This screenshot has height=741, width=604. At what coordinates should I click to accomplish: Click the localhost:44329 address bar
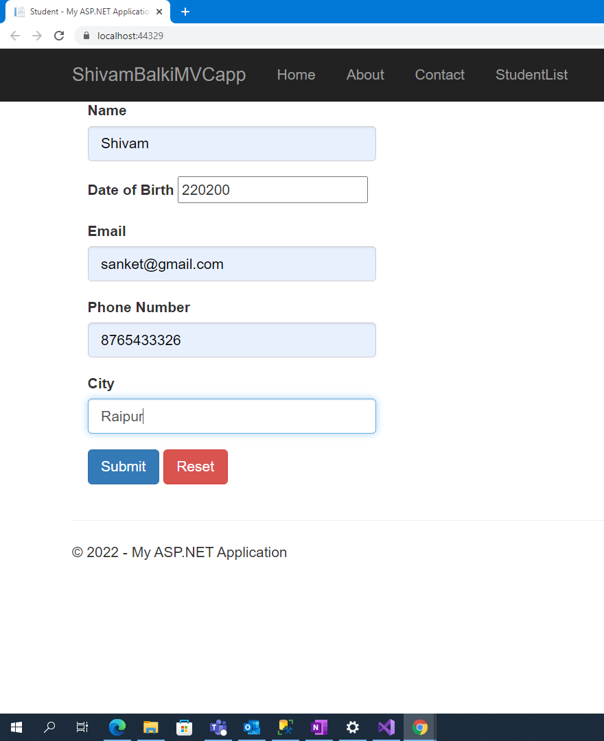tap(338, 36)
